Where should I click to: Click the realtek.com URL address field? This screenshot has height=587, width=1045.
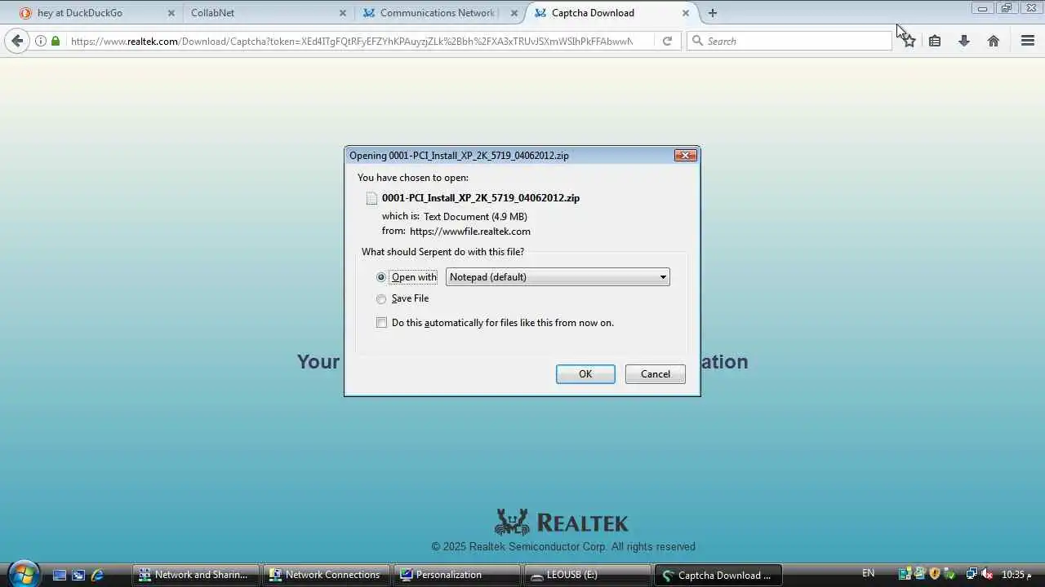point(351,41)
